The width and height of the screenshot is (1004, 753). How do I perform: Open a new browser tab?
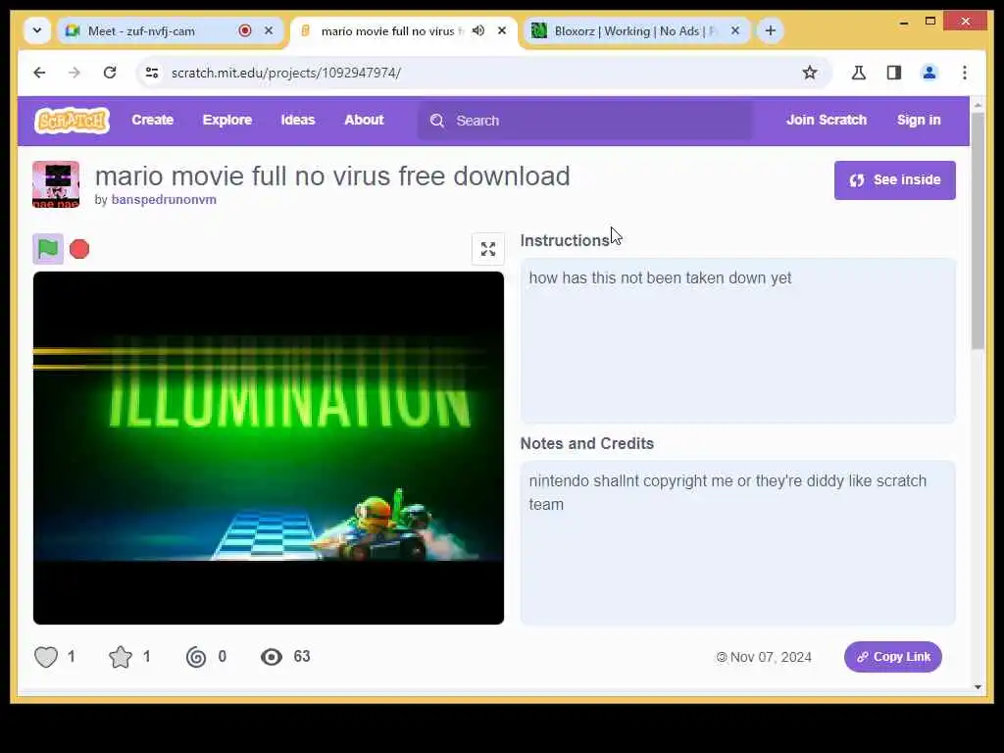click(771, 30)
